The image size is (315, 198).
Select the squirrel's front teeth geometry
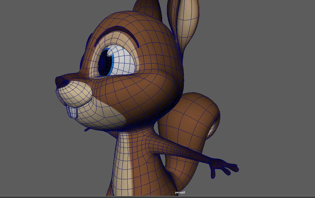[x=72, y=112]
